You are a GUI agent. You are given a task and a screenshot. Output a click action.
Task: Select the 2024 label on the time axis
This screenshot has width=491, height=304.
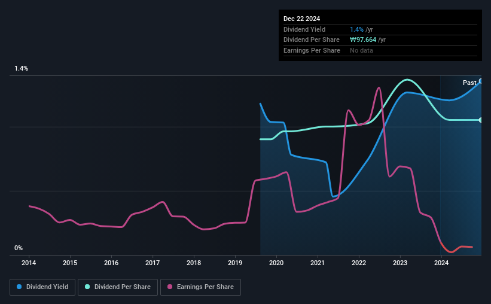[441, 263]
